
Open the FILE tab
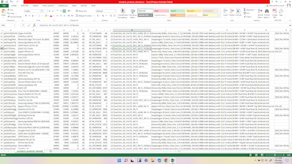tap(4, 6)
